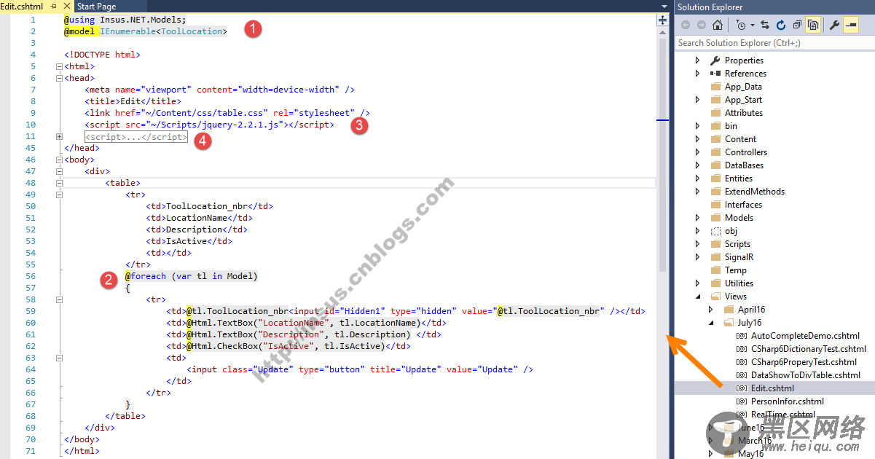The height and width of the screenshot is (459, 875).
Task: Click the Temp folder icon
Action: [715, 270]
